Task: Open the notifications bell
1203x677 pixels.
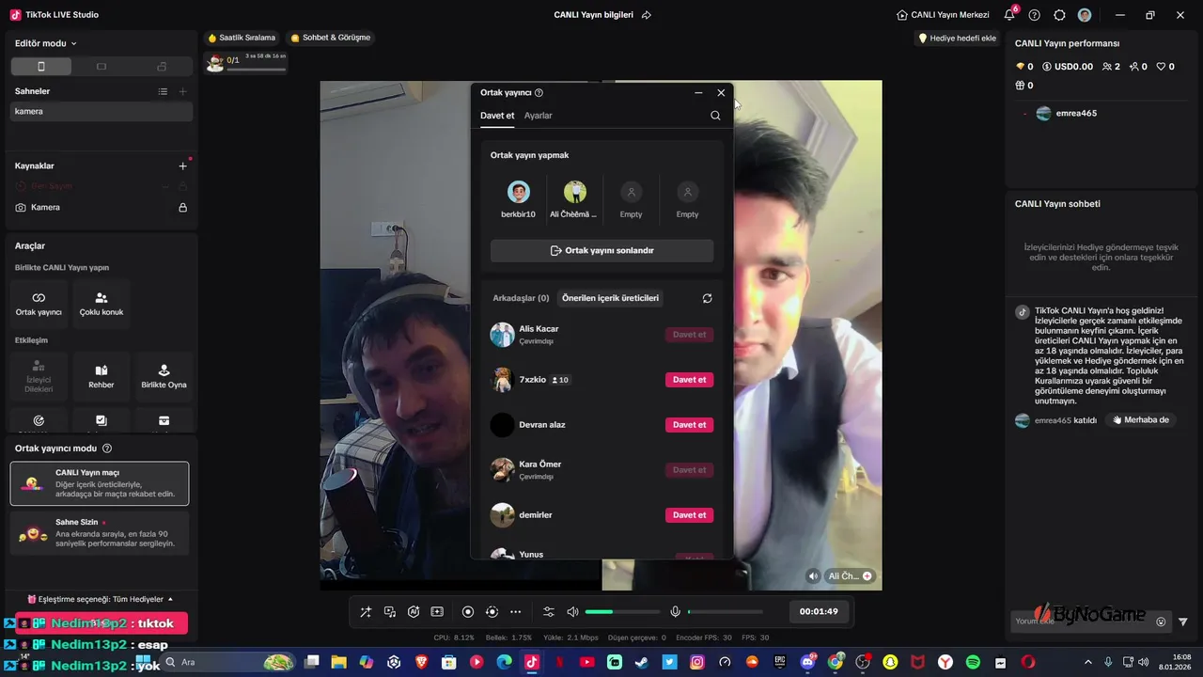Action: (x=1009, y=15)
